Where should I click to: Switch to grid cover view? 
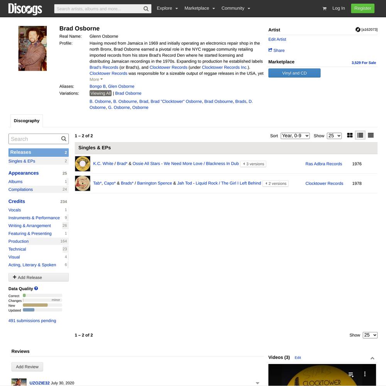point(350,135)
